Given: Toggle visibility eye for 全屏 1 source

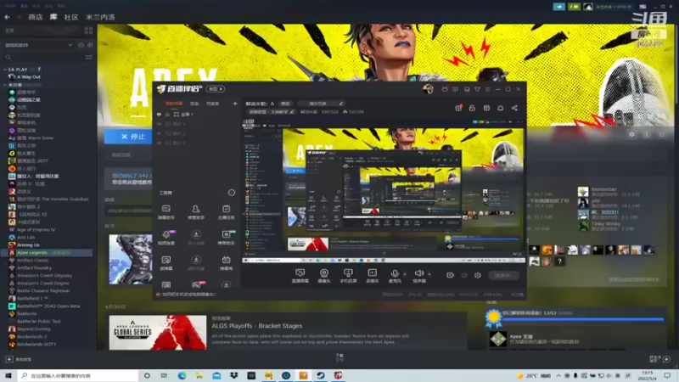Looking at the screenshot, I should click(x=159, y=115).
